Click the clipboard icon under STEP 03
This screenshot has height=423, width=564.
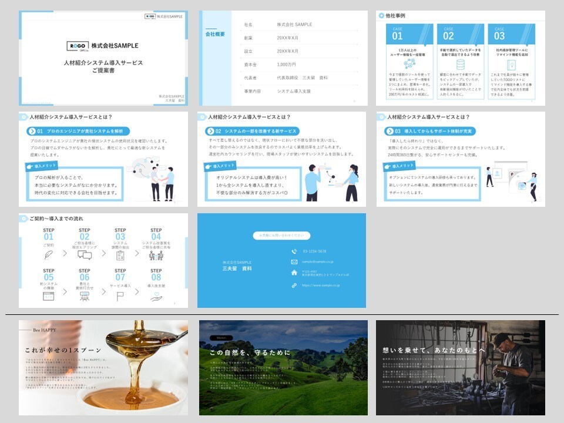120,256
